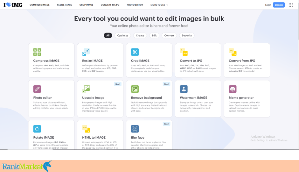299x172 pixels.
Task: Open PHOTO EDITOR in the top menu
Action: [x=135, y=5]
